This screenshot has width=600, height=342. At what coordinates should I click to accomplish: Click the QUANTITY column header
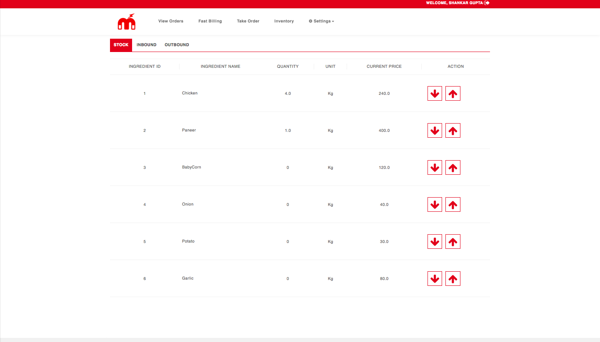(x=288, y=67)
